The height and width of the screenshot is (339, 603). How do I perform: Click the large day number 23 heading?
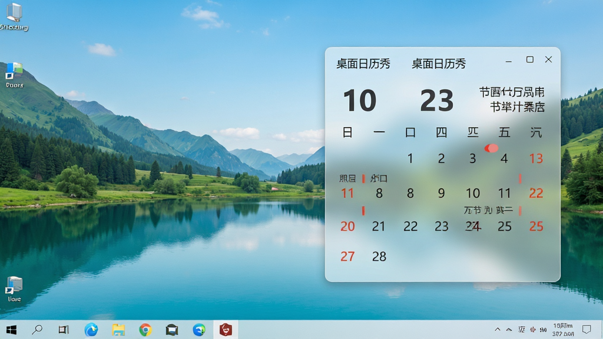point(436,100)
